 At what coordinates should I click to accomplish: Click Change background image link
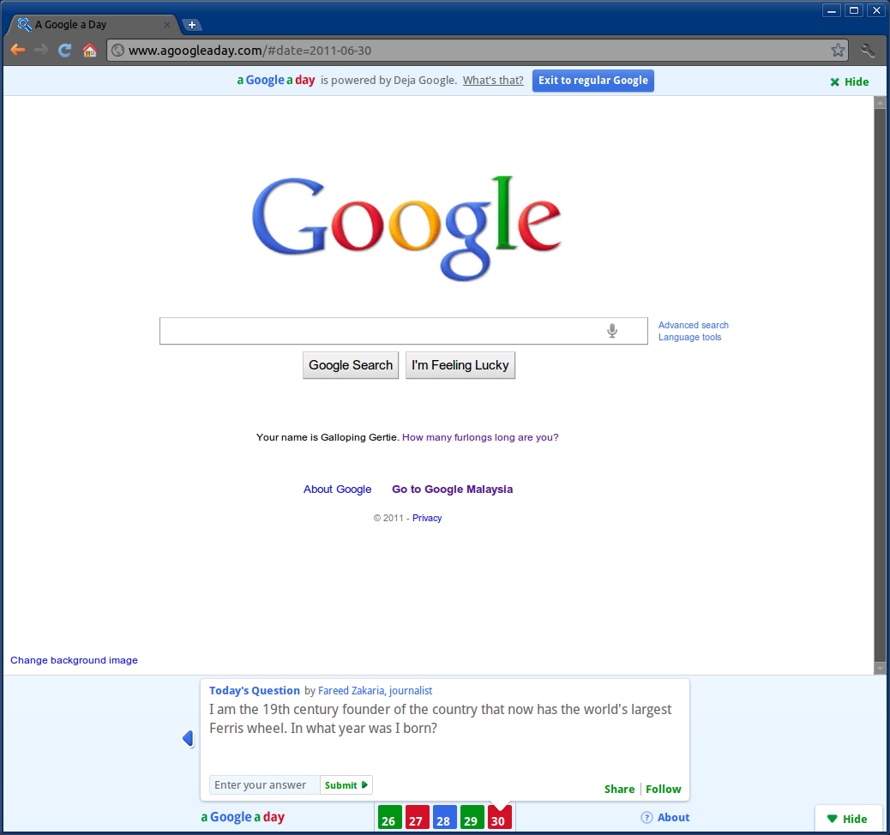(x=74, y=660)
